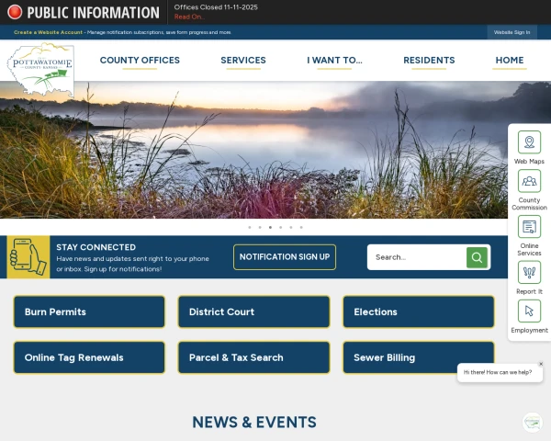Open the Online Tag Renewals button

[x=89, y=357]
